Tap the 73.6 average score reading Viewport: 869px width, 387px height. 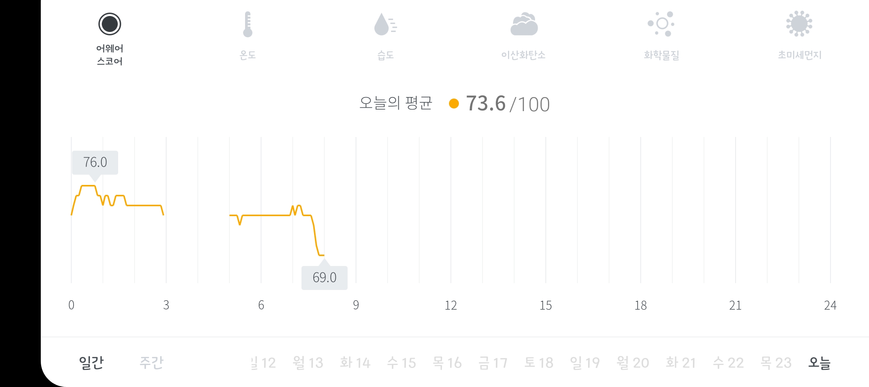coord(486,104)
